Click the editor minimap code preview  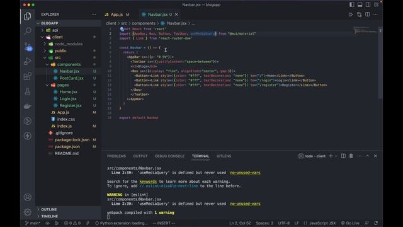(x=365, y=30)
